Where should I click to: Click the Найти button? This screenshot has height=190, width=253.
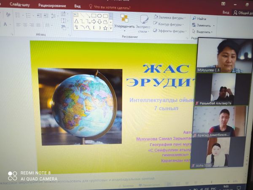(x=199, y=19)
